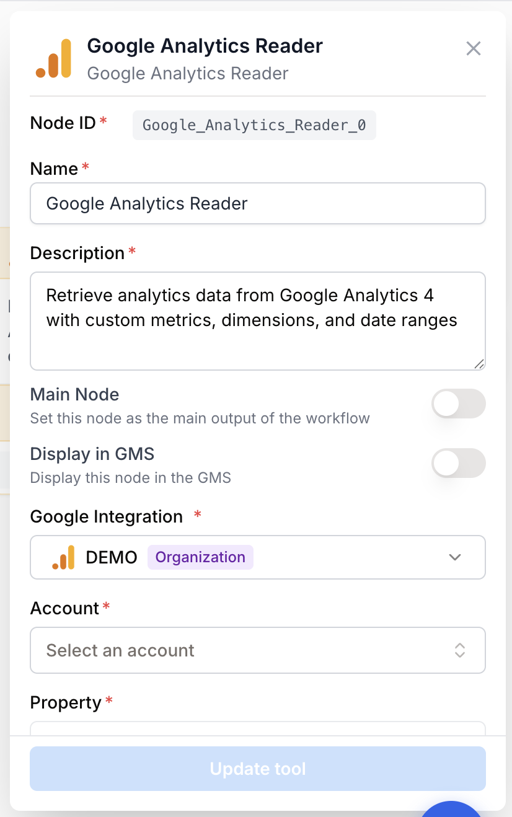Click the Update tool button
Image resolution: width=512 pixels, height=817 pixels.
tap(258, 769)
